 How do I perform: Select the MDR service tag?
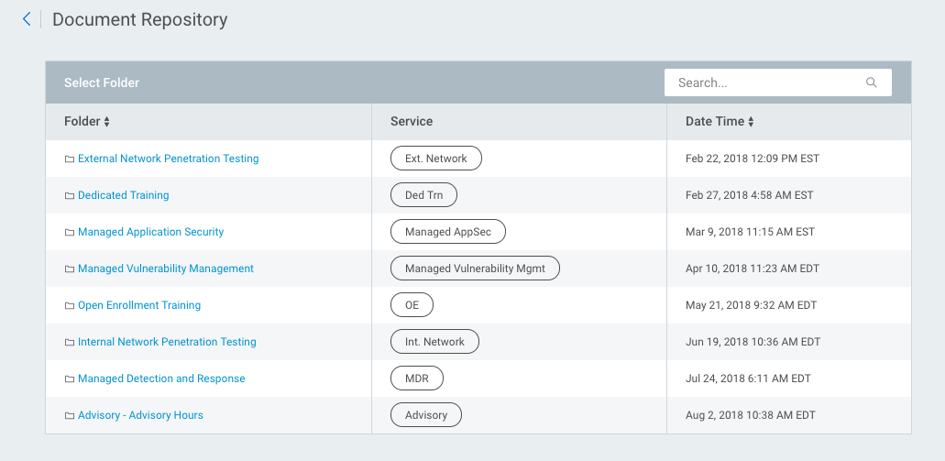416,379
